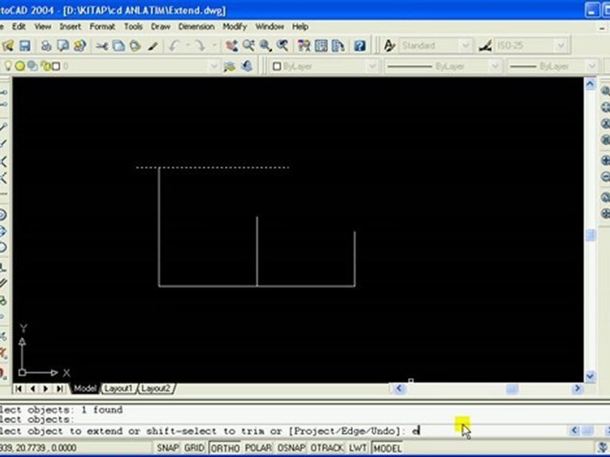
Task: Select the Pan Realtime hand icon
Action: point(232,45)
